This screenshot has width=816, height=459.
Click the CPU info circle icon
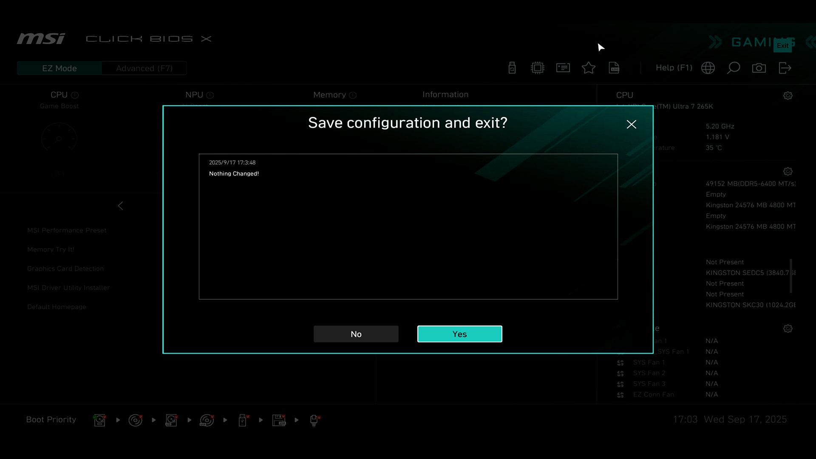[75, 95]
